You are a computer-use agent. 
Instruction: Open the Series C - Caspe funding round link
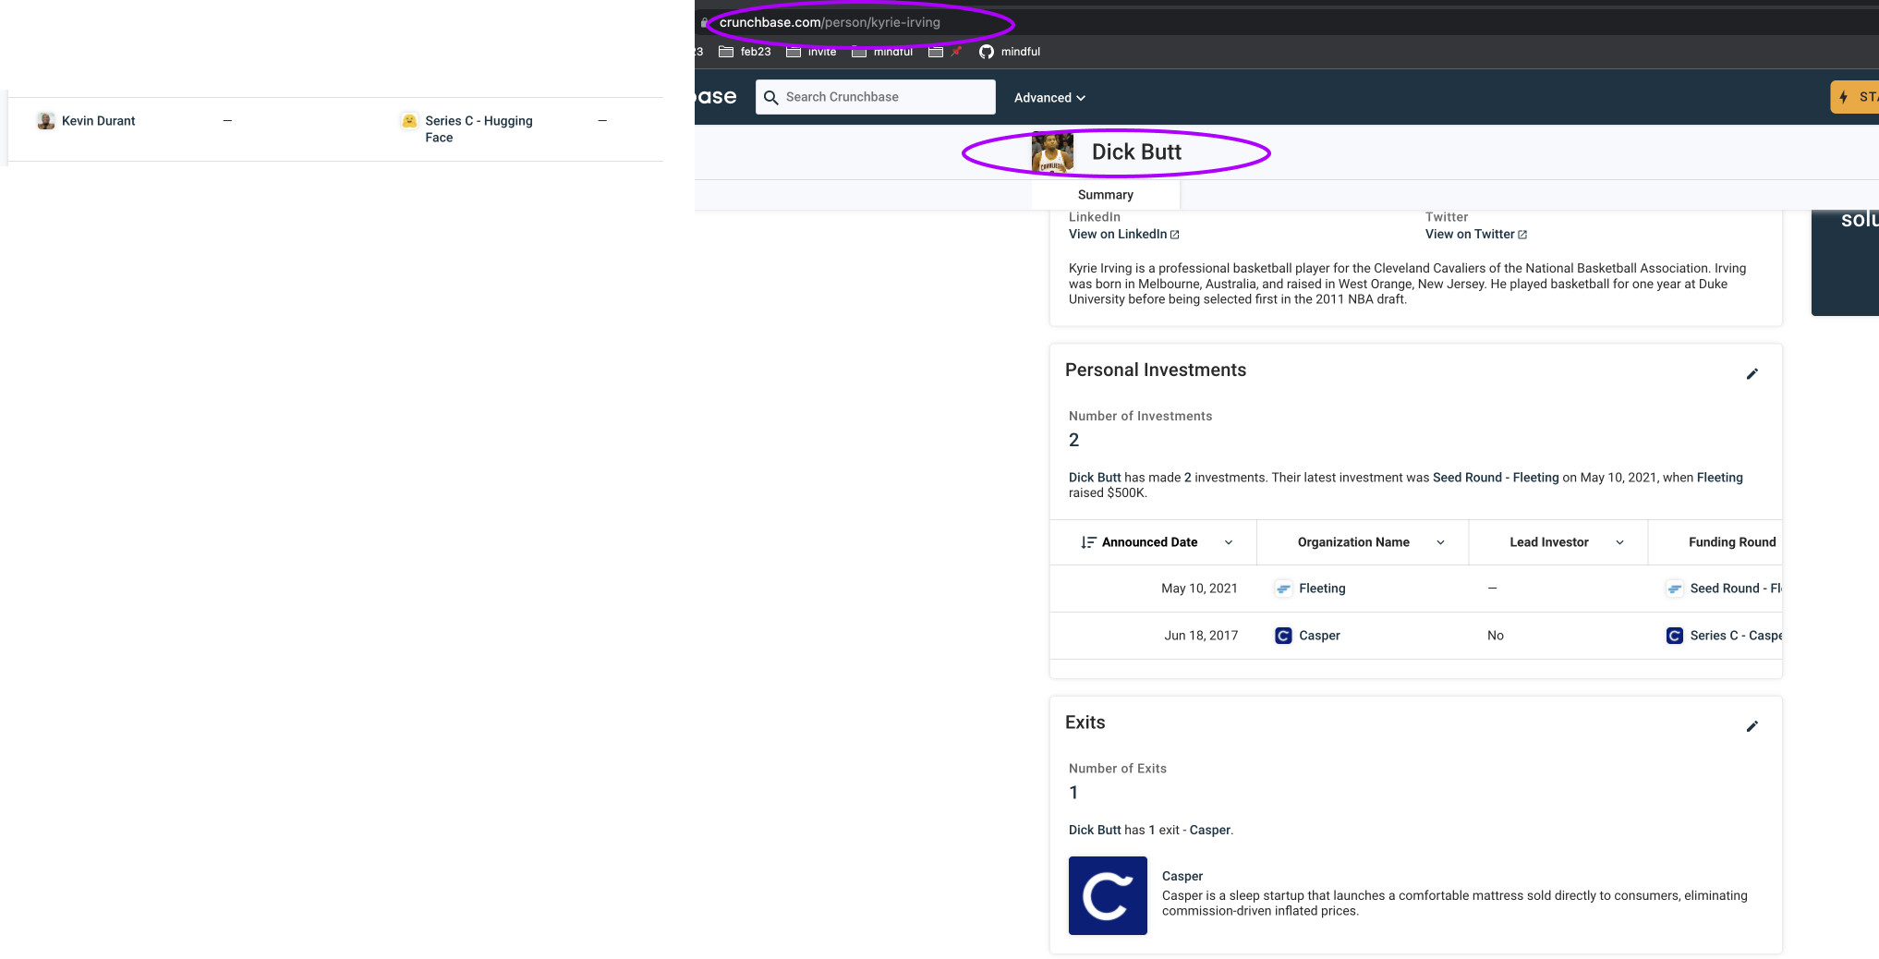(x=1736, y=636)
